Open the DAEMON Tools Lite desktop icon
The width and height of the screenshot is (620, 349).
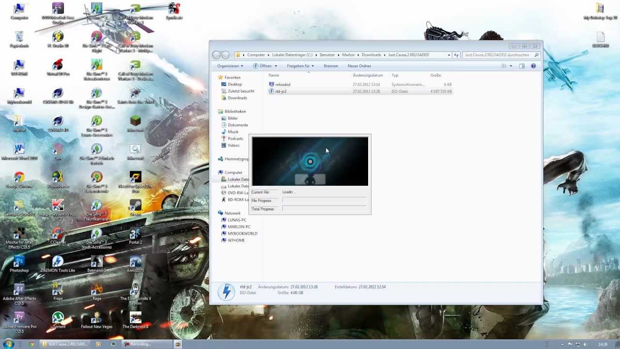(x=58, y=264)
